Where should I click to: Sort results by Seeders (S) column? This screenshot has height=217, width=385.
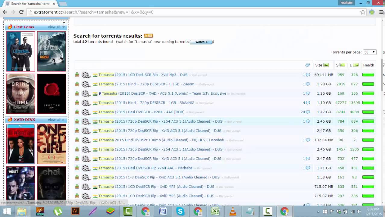point(340,65)
